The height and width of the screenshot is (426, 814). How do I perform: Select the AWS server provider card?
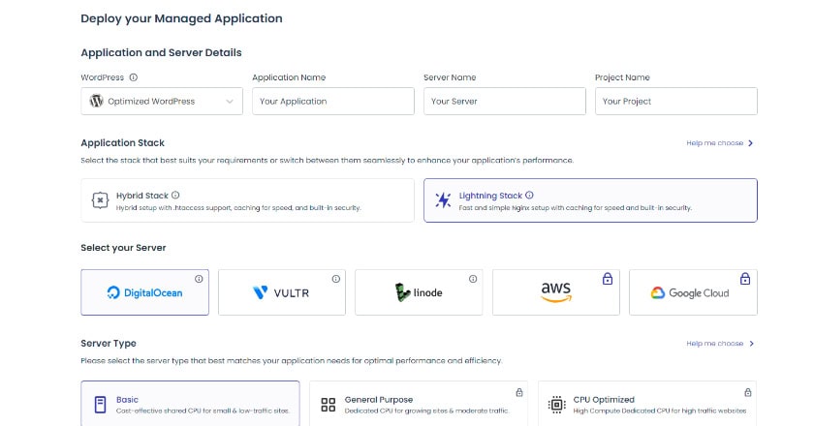(x=556, y=292)
